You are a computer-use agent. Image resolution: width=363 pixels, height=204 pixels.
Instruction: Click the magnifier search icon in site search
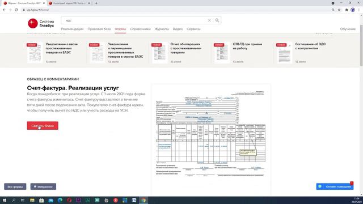pyautogui.click(x=217, y=20)
